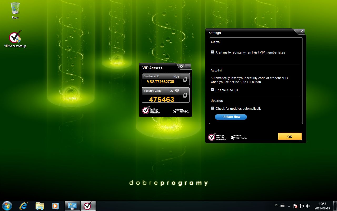
Task: Open Action Center flag icon
Action: tap(295, 206)
